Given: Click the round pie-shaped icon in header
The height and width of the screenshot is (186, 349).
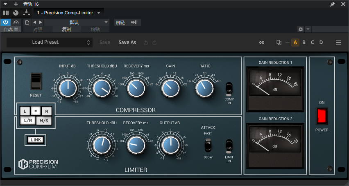Looking at the screenshot, I should pos(16,13).
